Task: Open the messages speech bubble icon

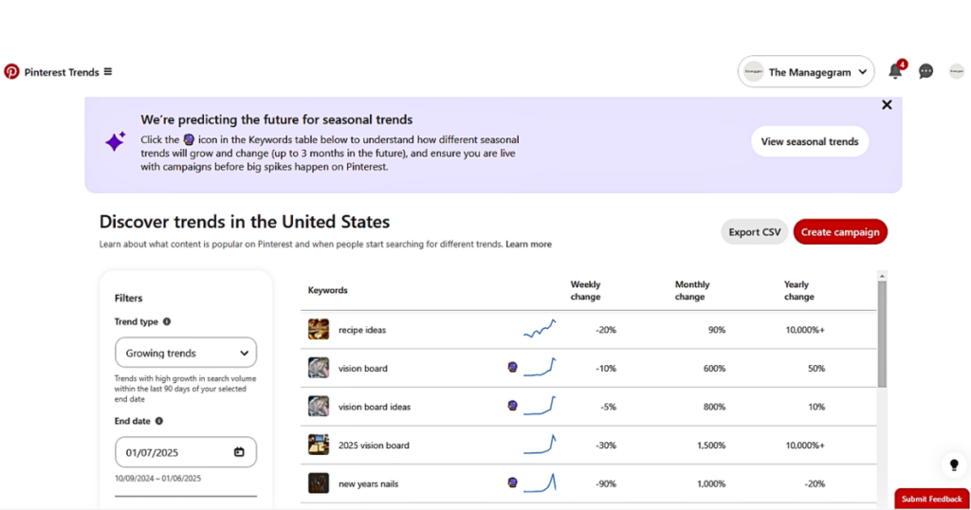Action: click(925, 72)
